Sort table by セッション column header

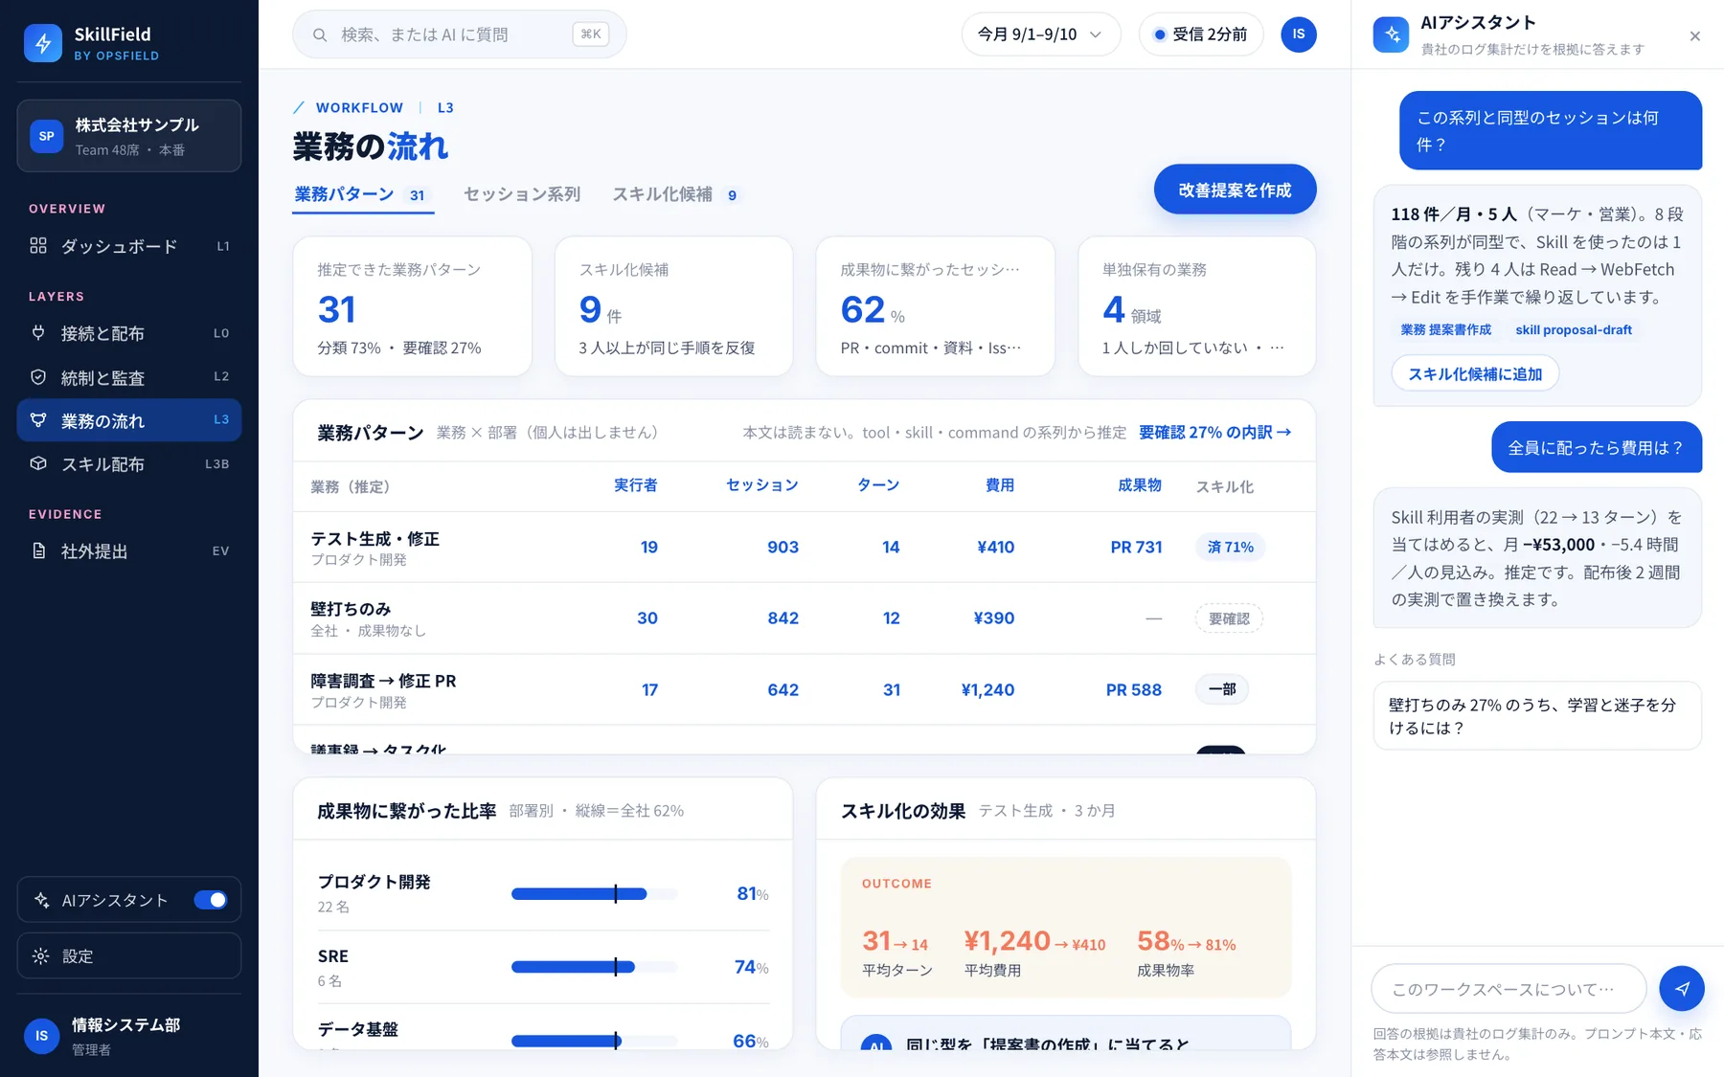pos(762,485)
